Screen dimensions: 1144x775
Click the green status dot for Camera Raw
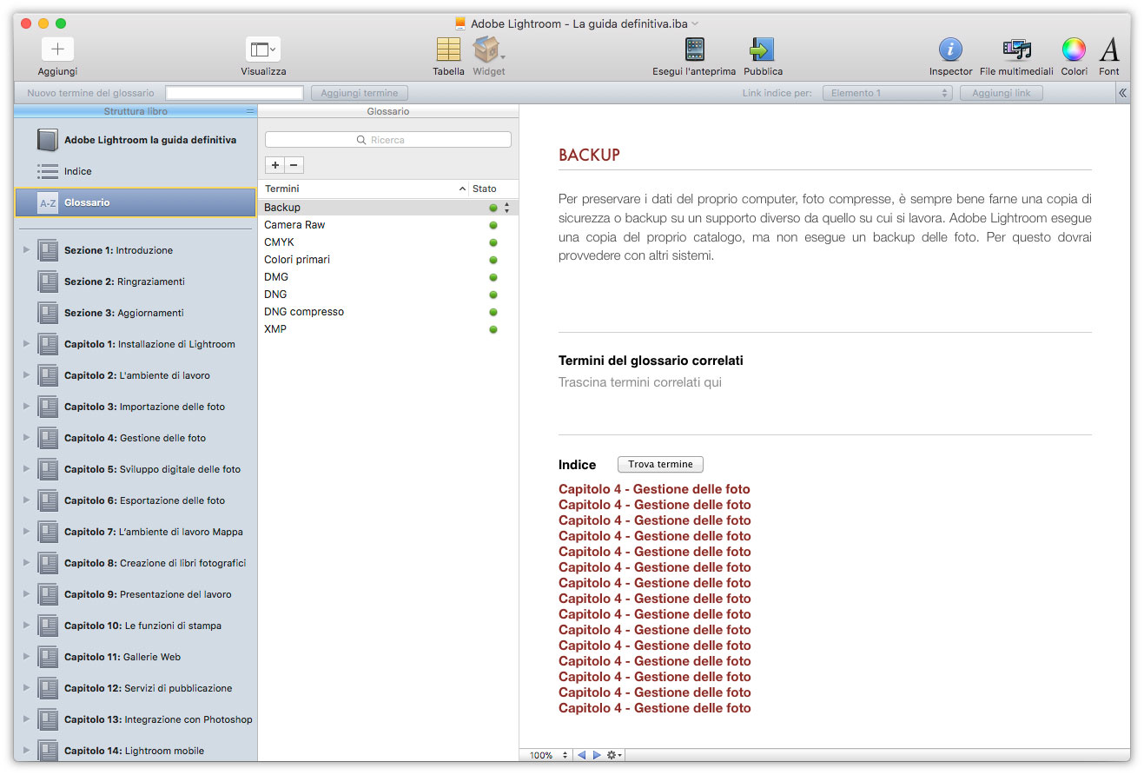tap(493, 225)
